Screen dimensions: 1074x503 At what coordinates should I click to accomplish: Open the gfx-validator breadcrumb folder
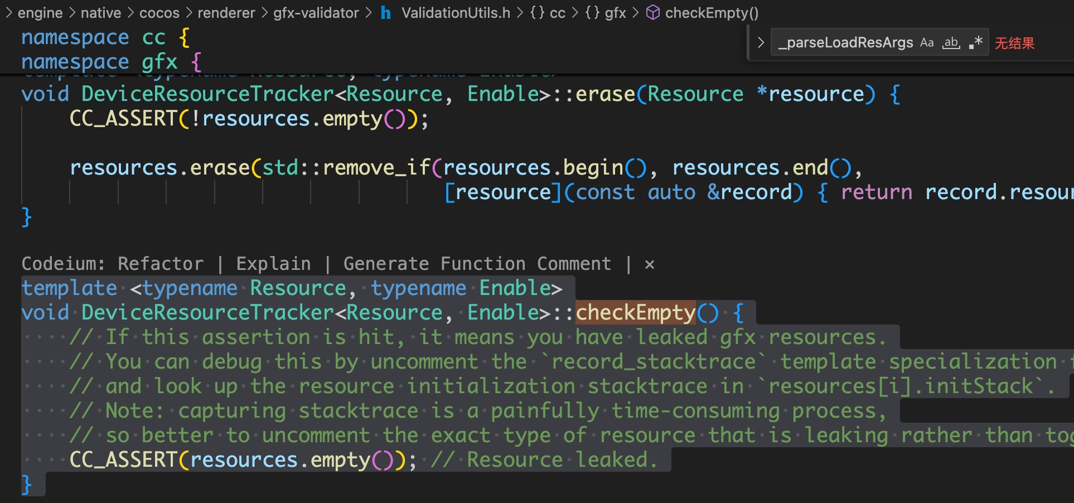316,13
